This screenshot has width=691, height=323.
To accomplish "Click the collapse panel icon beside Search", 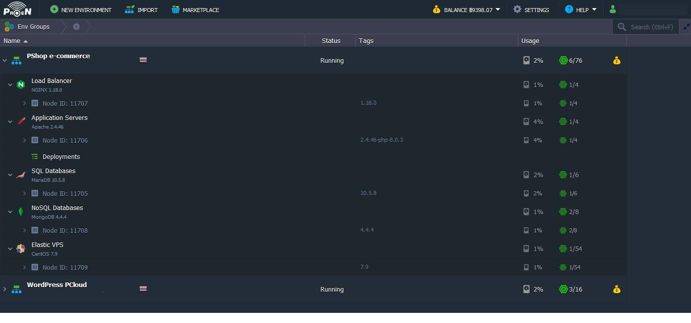I will pyautogui.click(x=686, y=27).
